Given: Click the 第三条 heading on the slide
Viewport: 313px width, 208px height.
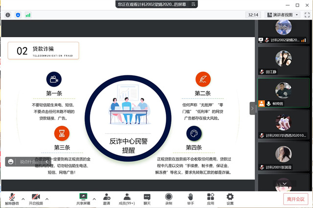Looking at the screenshot, I should [62, 148].
